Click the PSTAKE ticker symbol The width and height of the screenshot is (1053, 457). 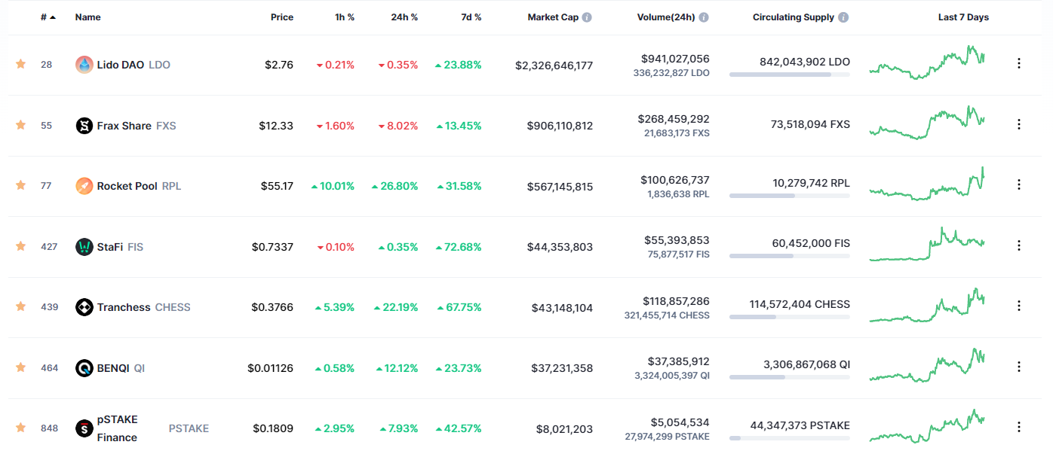[189, 428]
